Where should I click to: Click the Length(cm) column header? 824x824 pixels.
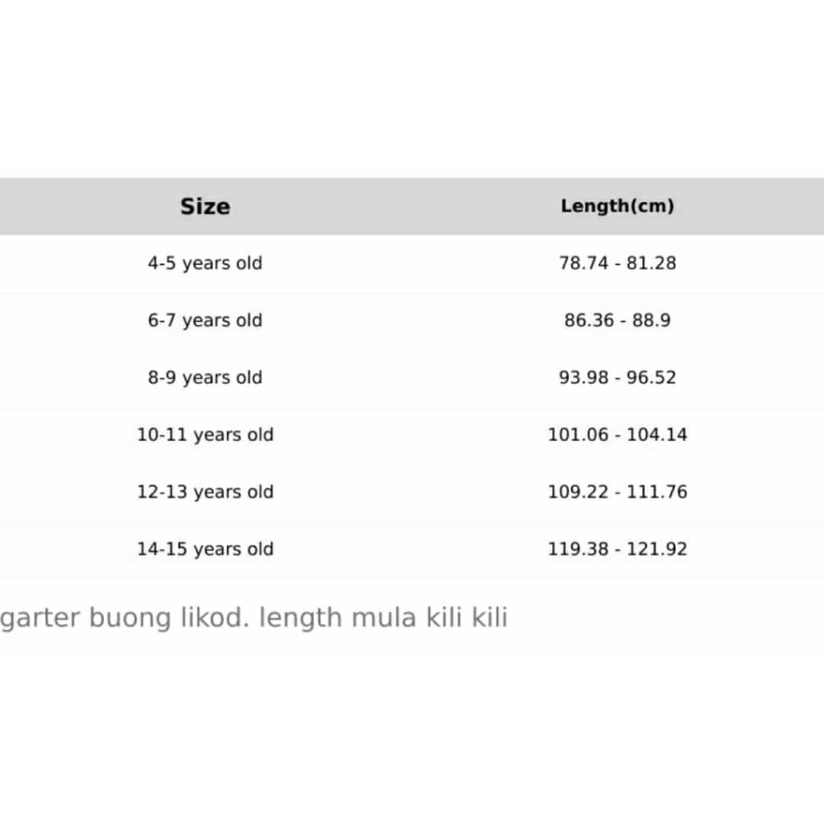[617, 206]
